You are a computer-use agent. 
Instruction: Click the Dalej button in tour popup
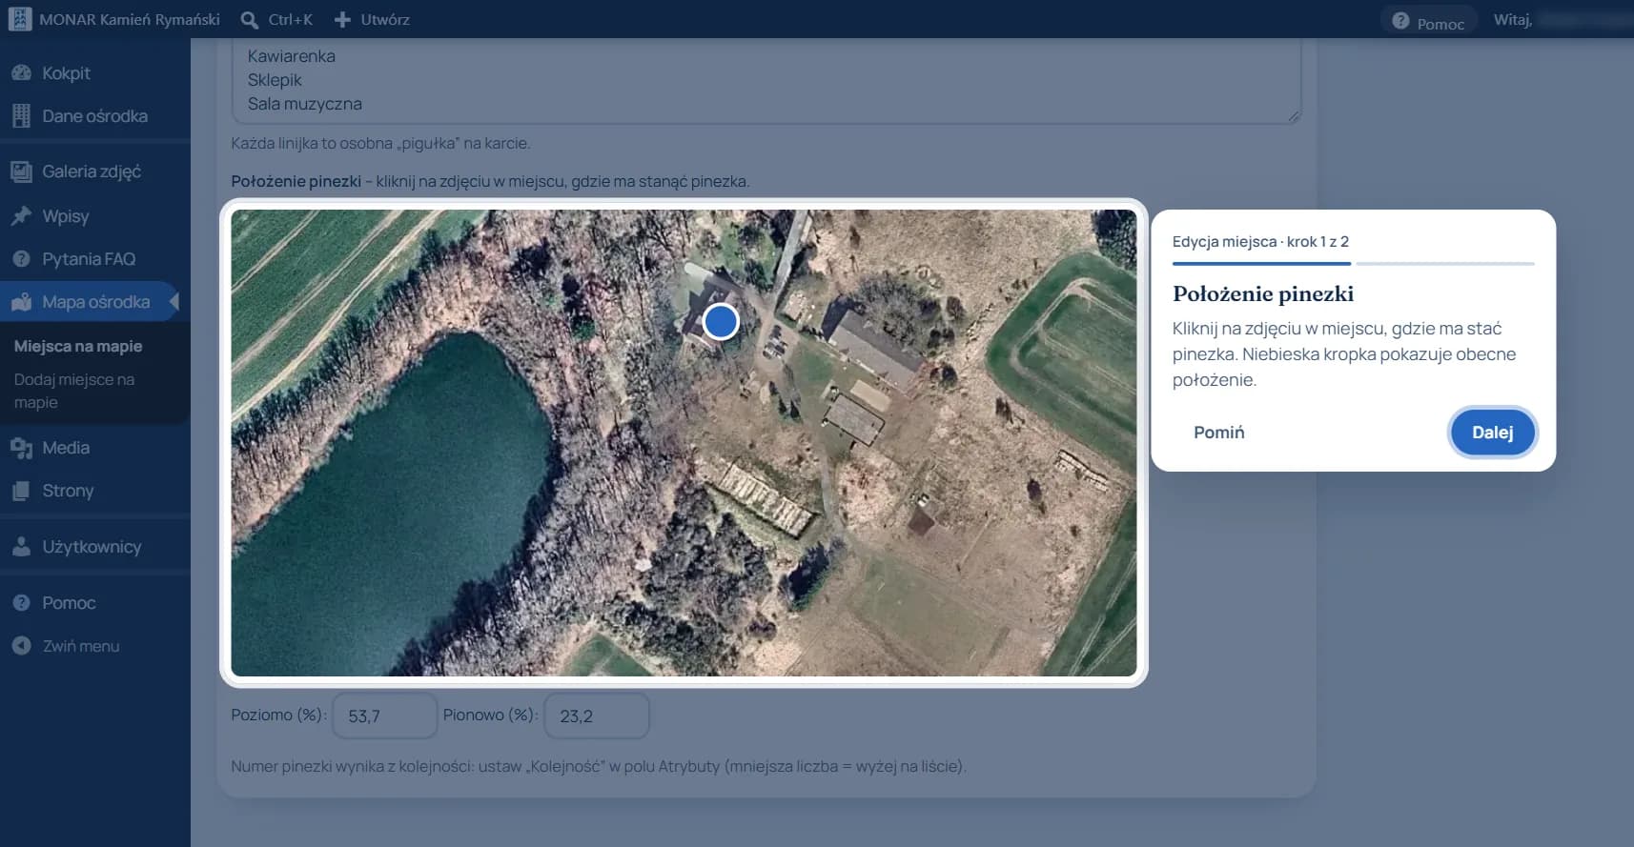(1492, 433)
